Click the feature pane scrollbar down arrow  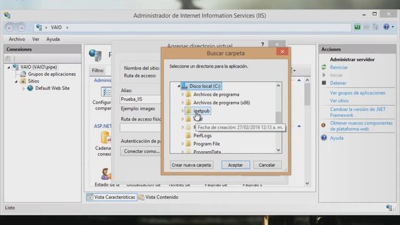[x=307, y=183]
